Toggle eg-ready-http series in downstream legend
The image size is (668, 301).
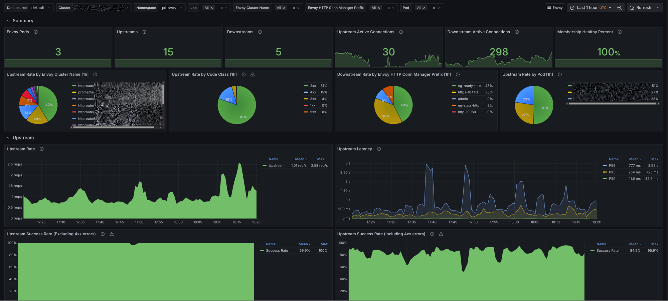pos(469,86)
